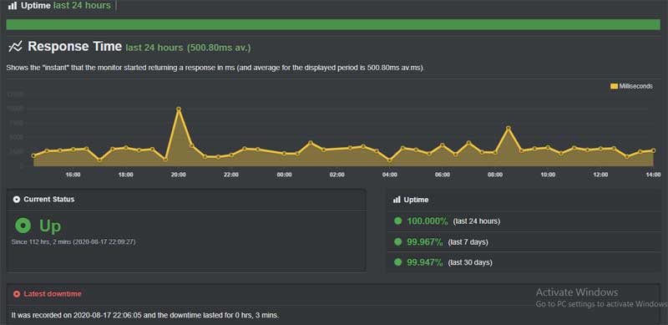Click the 14:00 time axis label
The height and width of the screenshot is (325, 668).
(653, 175)
